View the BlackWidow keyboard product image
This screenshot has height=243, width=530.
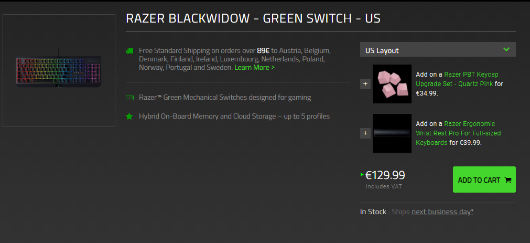[x=59, y=70]
